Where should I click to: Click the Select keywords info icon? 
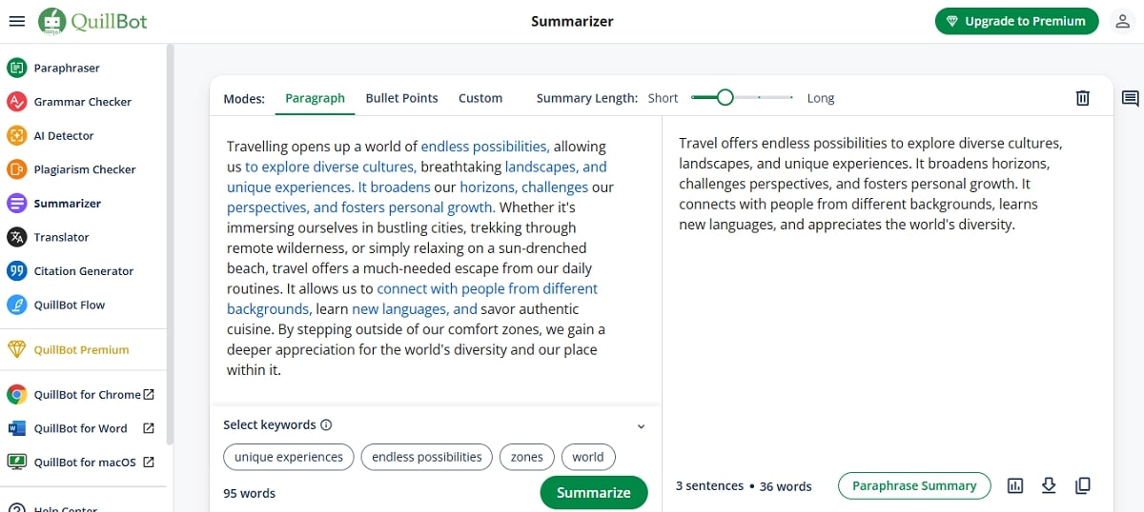click(326, 425)
